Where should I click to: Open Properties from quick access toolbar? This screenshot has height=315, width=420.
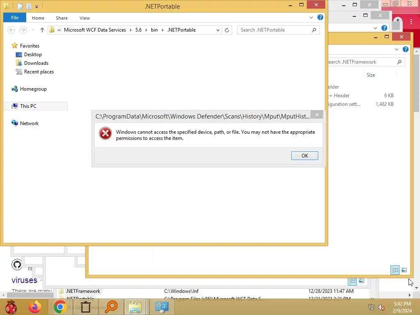pos(20,6)
